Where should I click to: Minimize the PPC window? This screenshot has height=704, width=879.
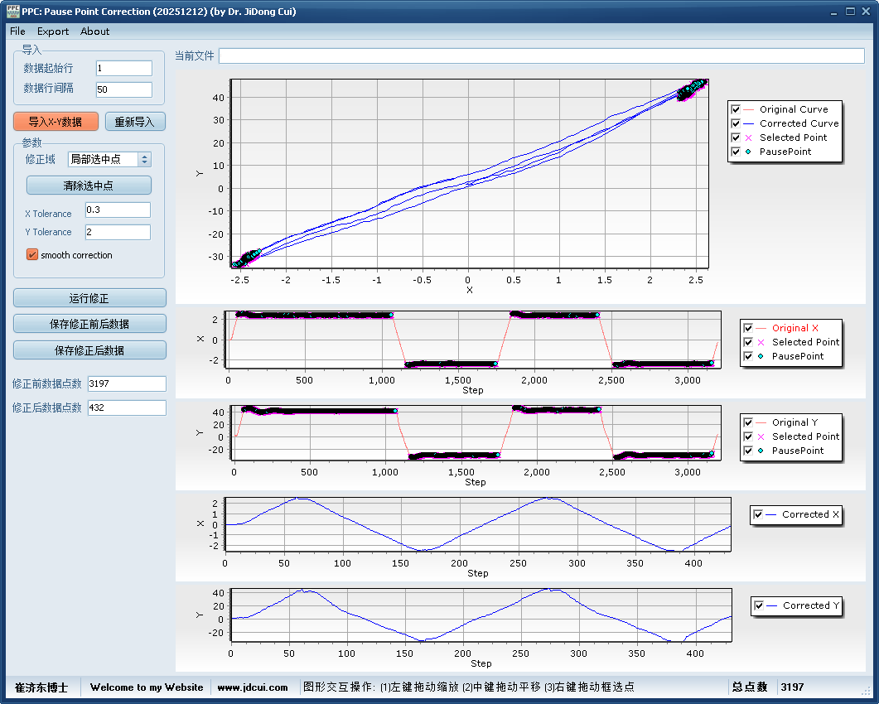835,12
